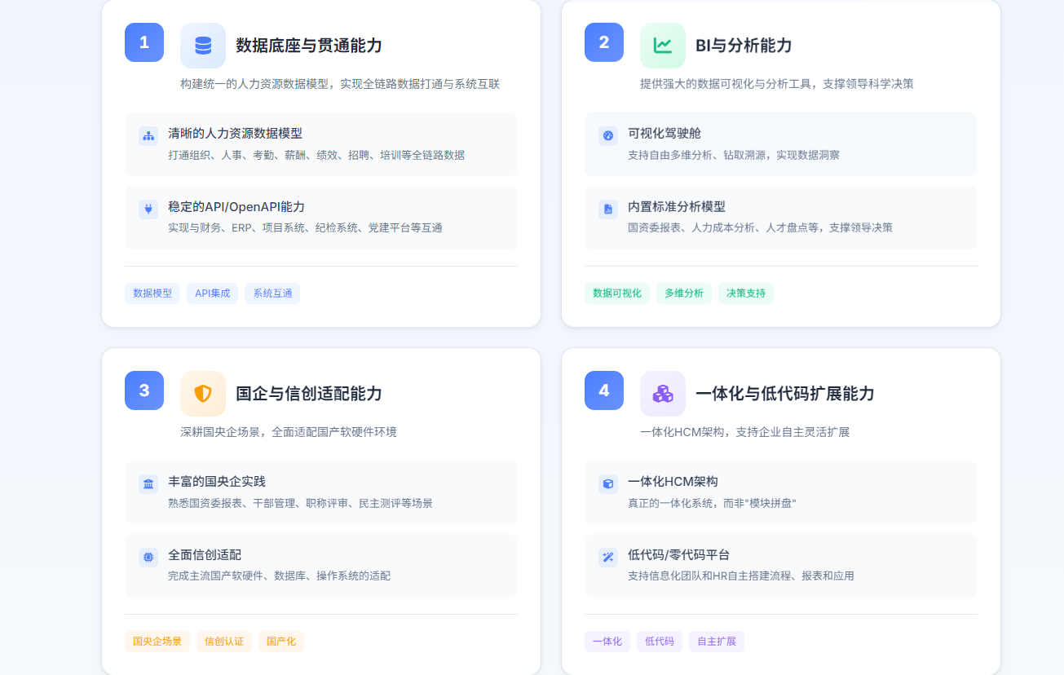Click the chip icon for 全面信创适配
The width and height of the screenshot is (1064, 675).
click(x=148, y=558)
